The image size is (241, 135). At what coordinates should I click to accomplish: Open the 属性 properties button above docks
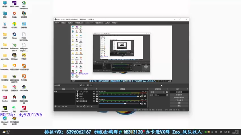pyautogui.click(x=83, y=85)
